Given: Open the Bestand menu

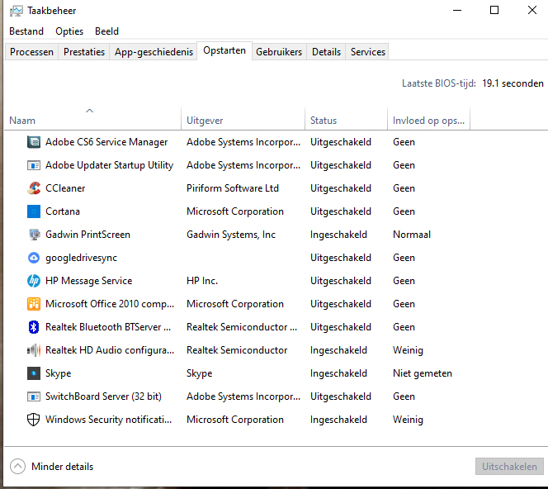Looking at the screenshot, I should (x=26, y=31).
